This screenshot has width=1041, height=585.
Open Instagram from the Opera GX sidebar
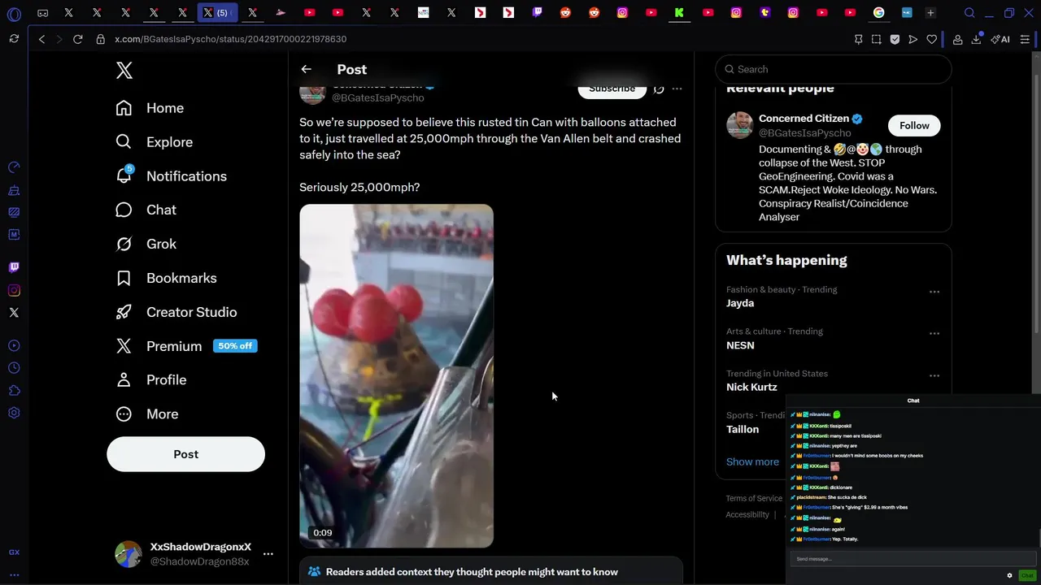pyautogui.click(x=14, y=290)
